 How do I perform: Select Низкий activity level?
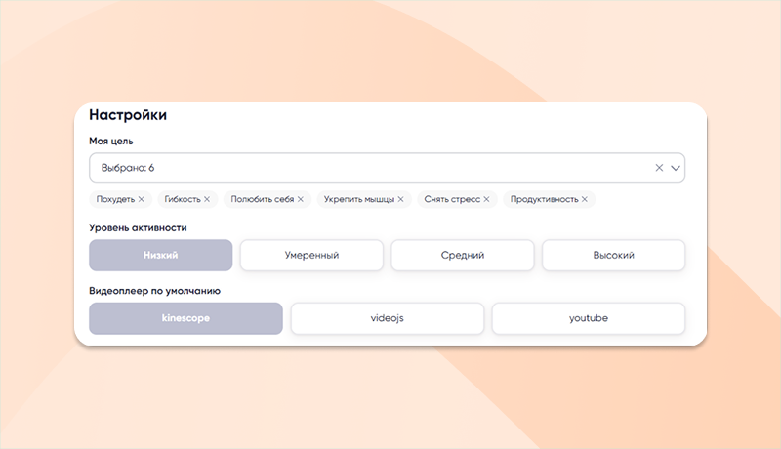click(161, 256)
